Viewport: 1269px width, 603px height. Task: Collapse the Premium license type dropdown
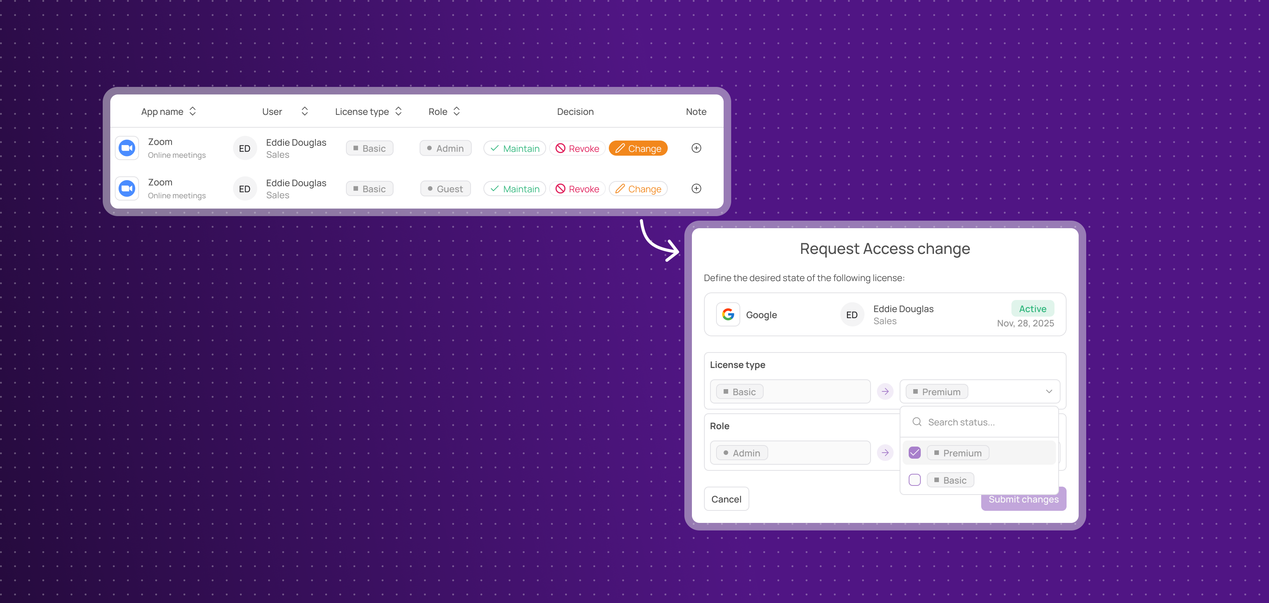click(x=1049, y=391)
